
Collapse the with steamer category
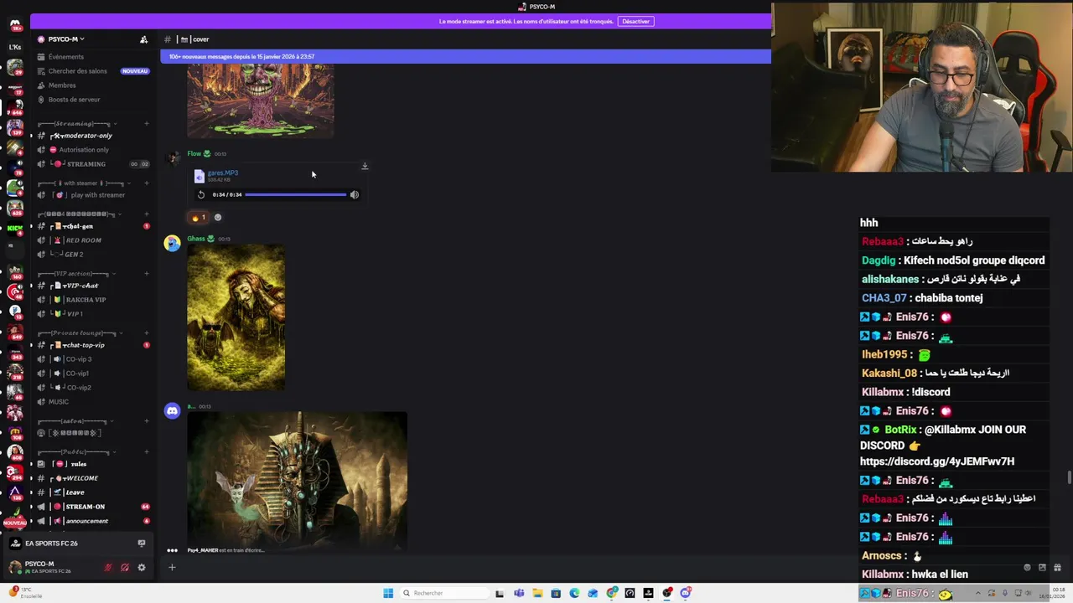(x=80, y=183)
